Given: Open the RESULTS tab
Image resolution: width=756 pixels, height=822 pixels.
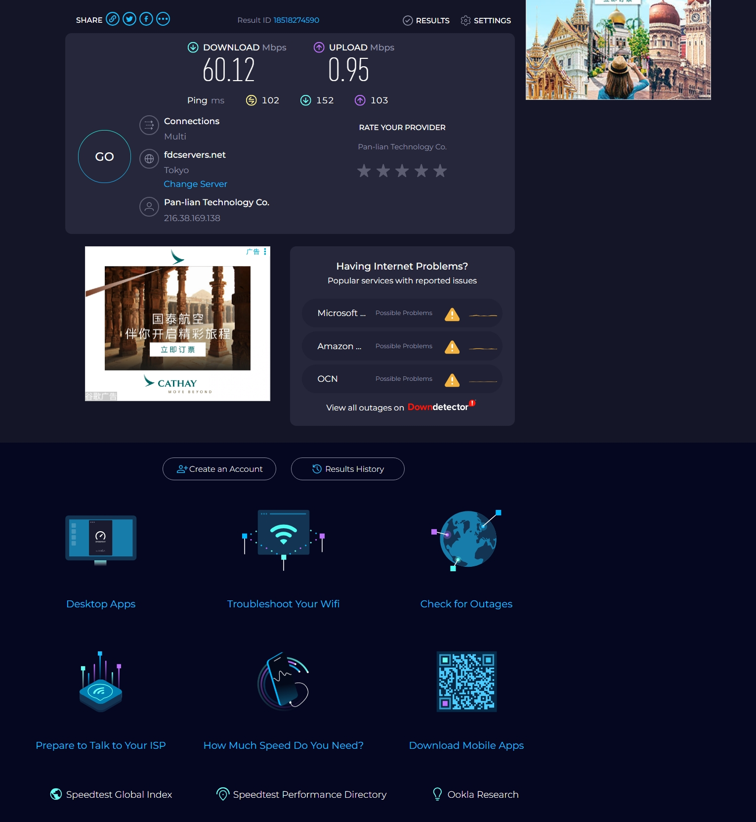Looking at the screenshot, I should click(x=426, y=20).
